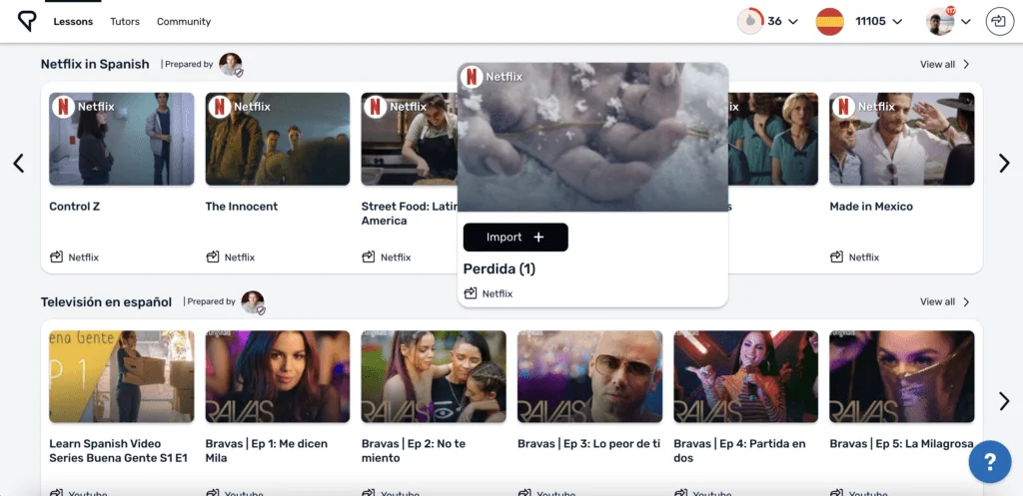Expand the streak dropdown next to 36
Viewport: 1023px width, 496px height.
point(793,22)
